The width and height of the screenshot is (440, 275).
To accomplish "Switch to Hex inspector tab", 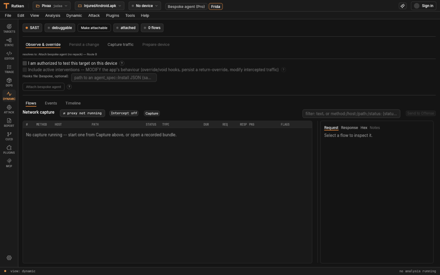I will tap(364, 128).
